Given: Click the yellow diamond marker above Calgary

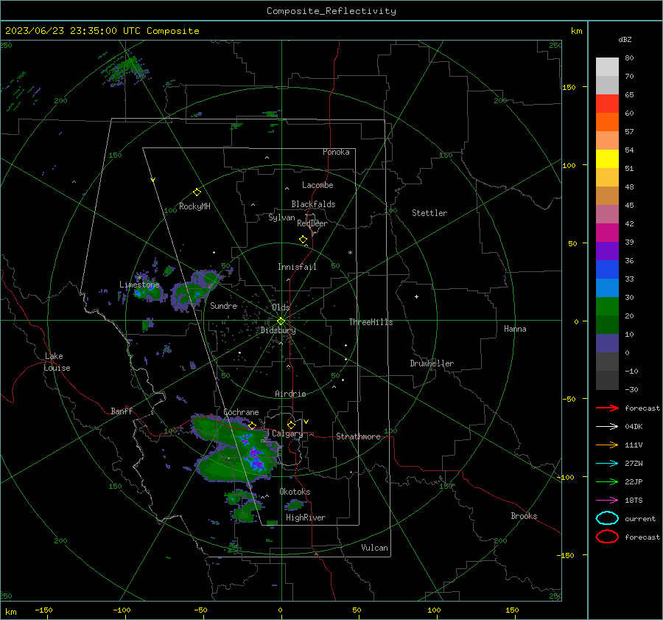Looking at the screenshot, I should coord(291,425).
